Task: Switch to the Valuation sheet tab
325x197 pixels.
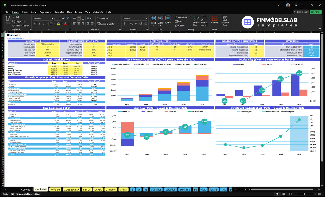Action: coord(170,189)
